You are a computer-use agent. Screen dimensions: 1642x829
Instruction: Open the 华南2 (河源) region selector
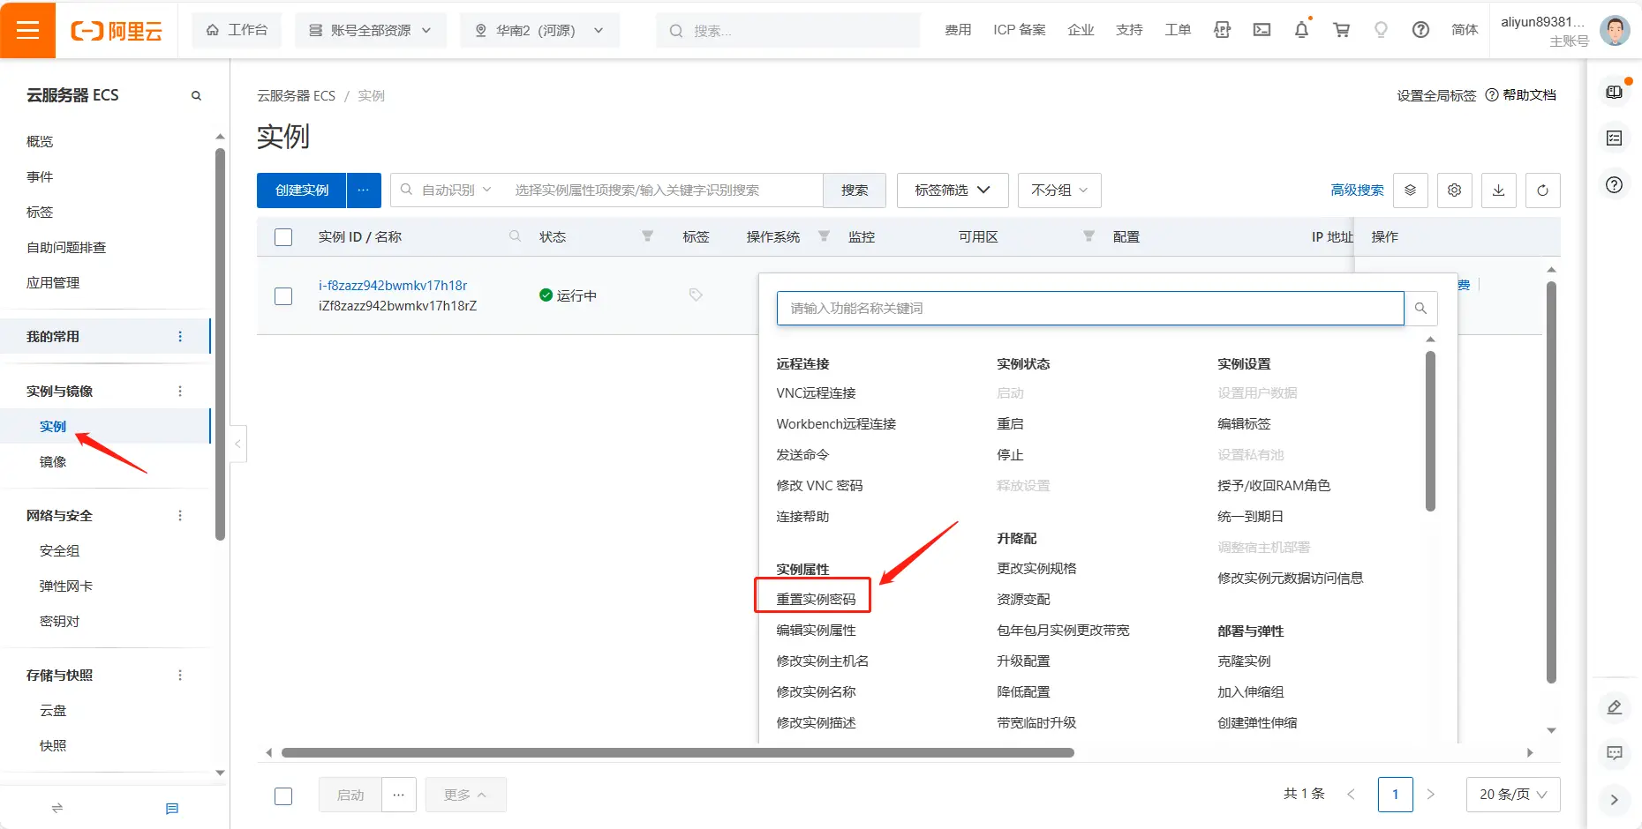tap(539, 29)
